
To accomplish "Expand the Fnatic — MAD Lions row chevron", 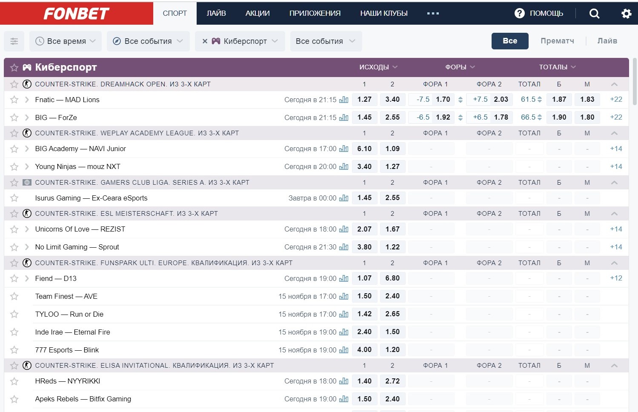I will (27, 100).
